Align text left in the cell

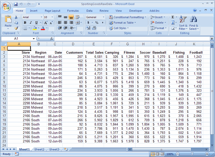(60, 23)
